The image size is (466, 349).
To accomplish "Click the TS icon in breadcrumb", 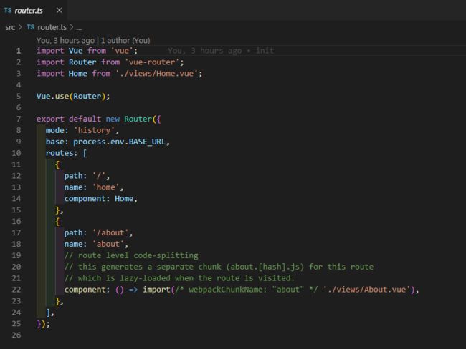I will click(x=31, y=27).
